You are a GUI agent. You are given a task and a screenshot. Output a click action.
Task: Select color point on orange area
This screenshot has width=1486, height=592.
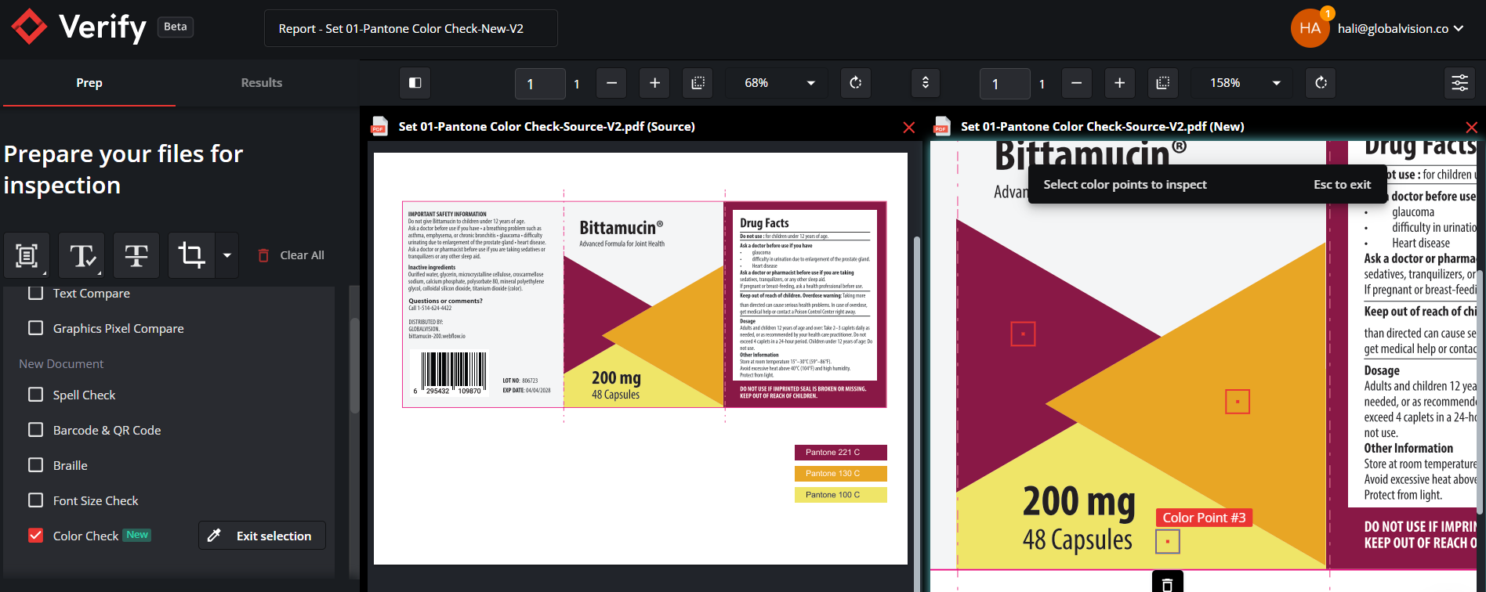[x=1238, y=402]
